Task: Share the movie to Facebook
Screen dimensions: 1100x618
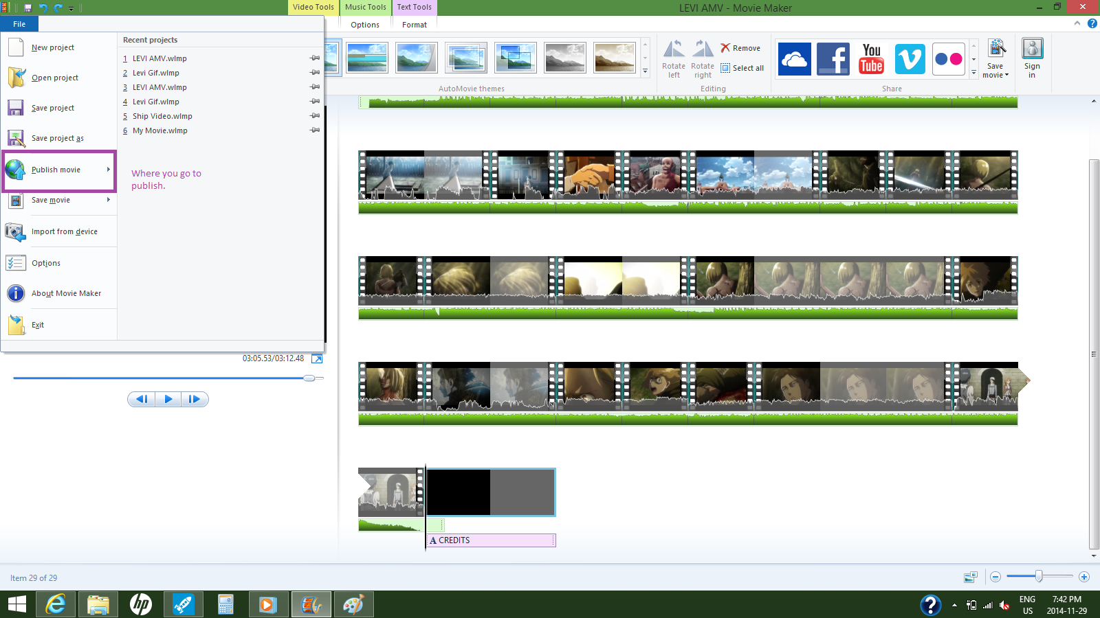Action: [833, 59]
